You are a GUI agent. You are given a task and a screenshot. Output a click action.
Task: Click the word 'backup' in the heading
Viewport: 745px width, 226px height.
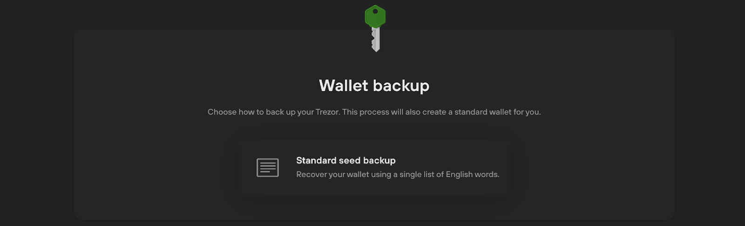[x=401, y=86]
